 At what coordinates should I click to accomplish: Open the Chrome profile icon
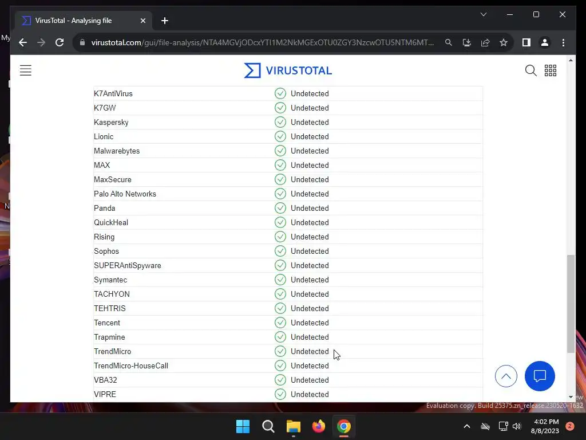[545, 42]
